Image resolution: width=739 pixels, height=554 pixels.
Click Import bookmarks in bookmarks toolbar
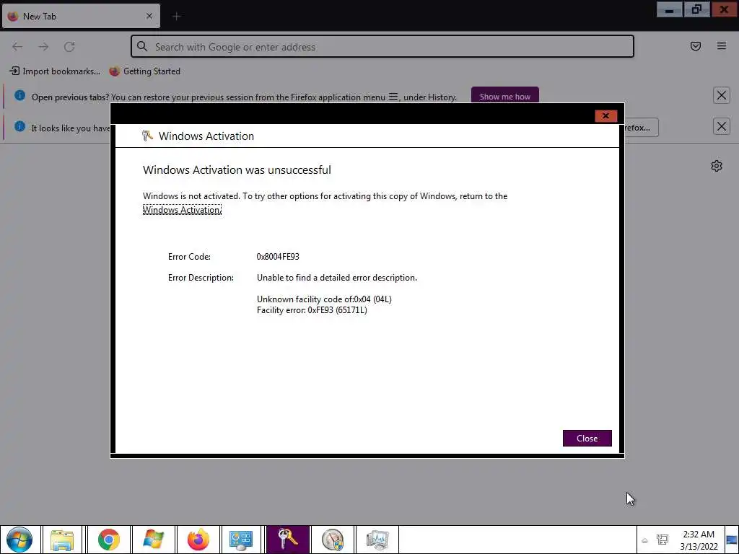click(55, 71)
